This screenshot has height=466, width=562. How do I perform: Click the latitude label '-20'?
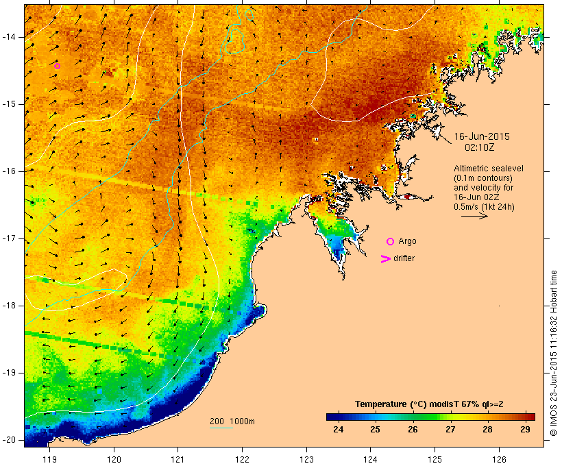pos(8,440)
